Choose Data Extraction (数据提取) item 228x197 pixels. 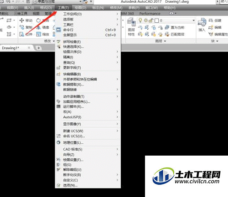click(x=88, y=85)
